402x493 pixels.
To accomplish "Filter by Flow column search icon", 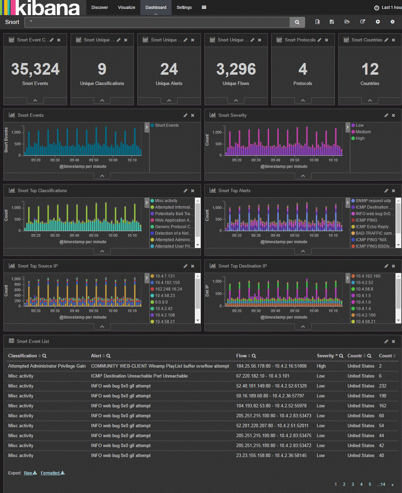I will coord(254,356).
